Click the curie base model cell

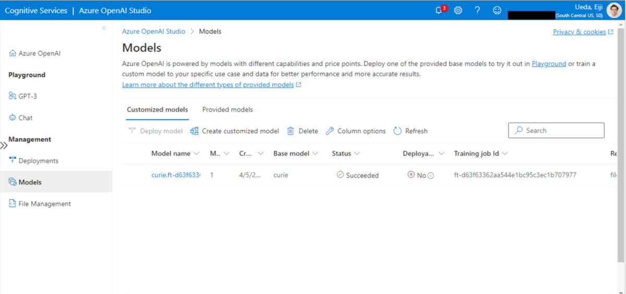[x=281, y=175]
